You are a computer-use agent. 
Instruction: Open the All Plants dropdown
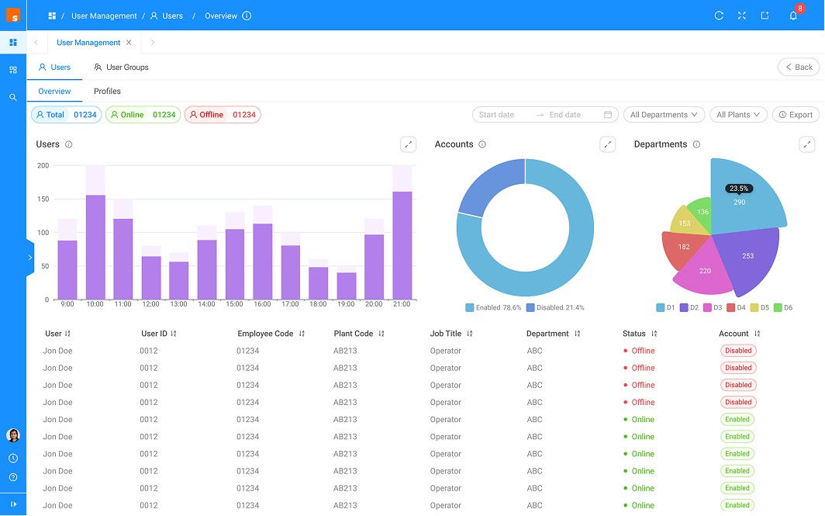(738, 115)
